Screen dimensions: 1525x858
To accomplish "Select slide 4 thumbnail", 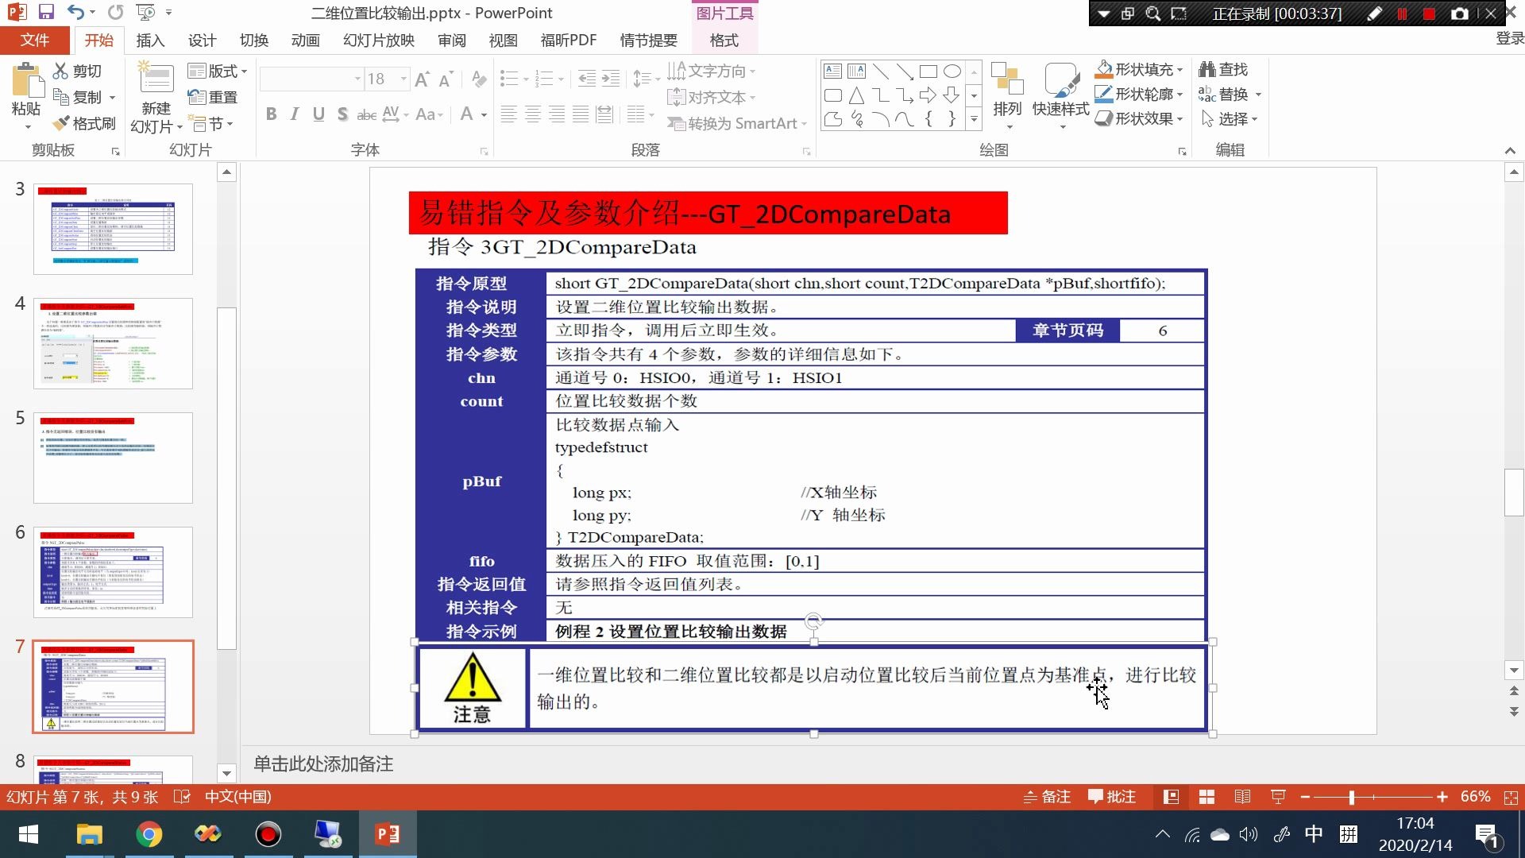I will [x=113, y=343].
